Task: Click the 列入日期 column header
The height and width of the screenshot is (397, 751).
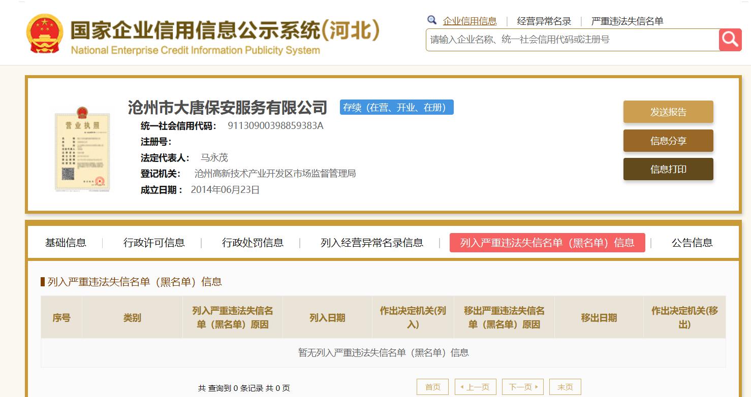Action: [x=327, y=318]
